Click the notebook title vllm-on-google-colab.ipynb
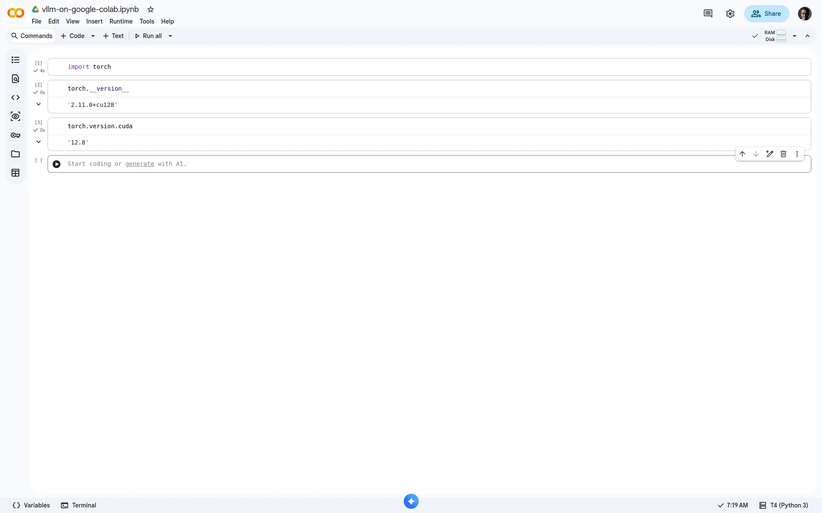Screen dimensions: 822x513 pos(90,9)
